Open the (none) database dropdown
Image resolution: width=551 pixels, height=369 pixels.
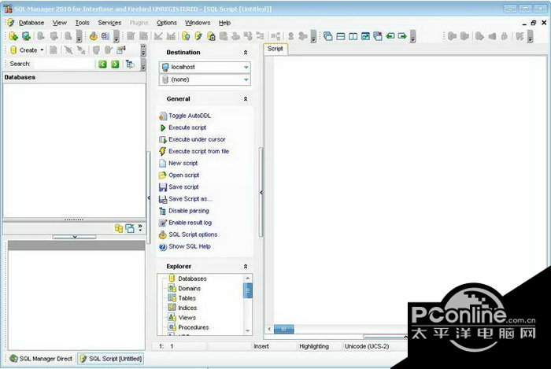pos(246,79)
